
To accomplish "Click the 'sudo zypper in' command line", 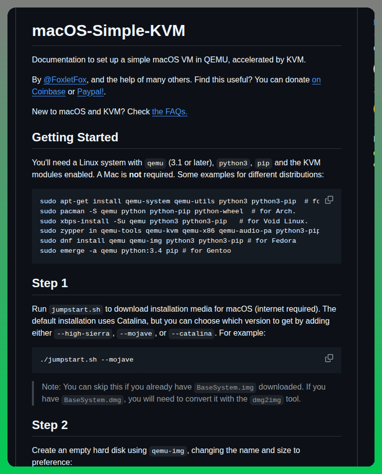I will (180, 231).
